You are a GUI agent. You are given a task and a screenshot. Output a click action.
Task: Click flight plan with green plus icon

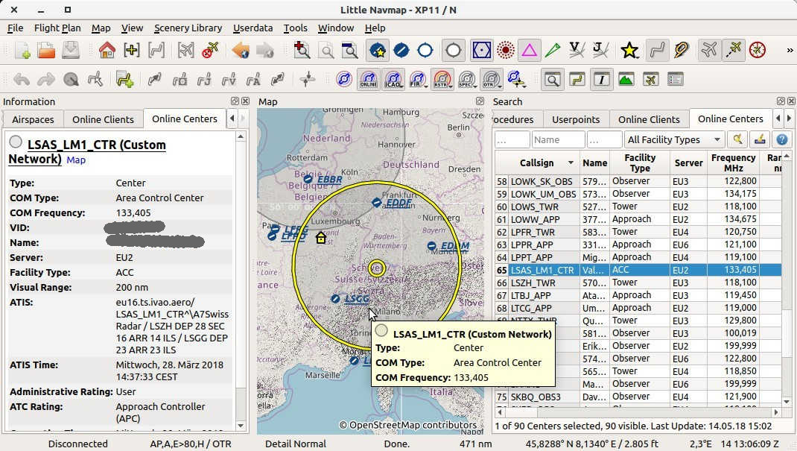pyautogui.click(x=124, y=79)
